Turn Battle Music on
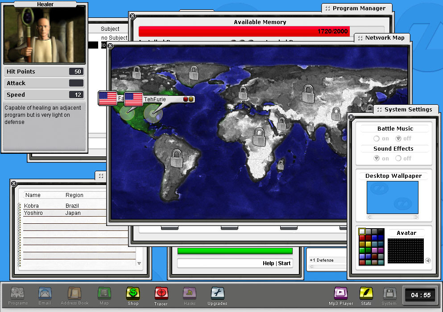The width and height of the screenshot is (443, 312). [x=377, y=139]
